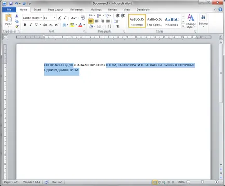Align text right
The width and height of the screenshot is (225, 186).
pyautogui.click(x=102, y=21)
